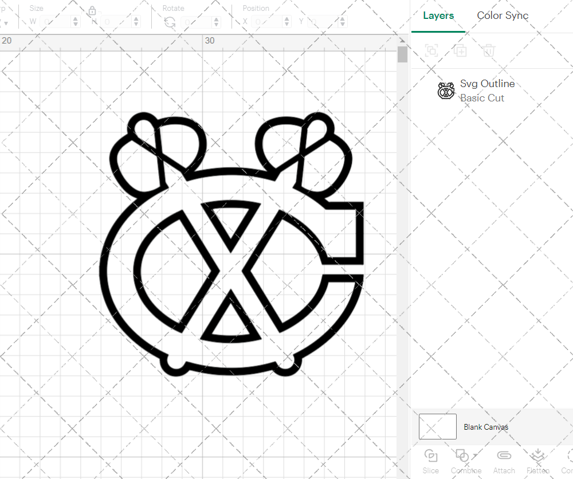Open the Combine dropdown arrow
Viewport: 573px width, 479px height.
pos(475,456)
